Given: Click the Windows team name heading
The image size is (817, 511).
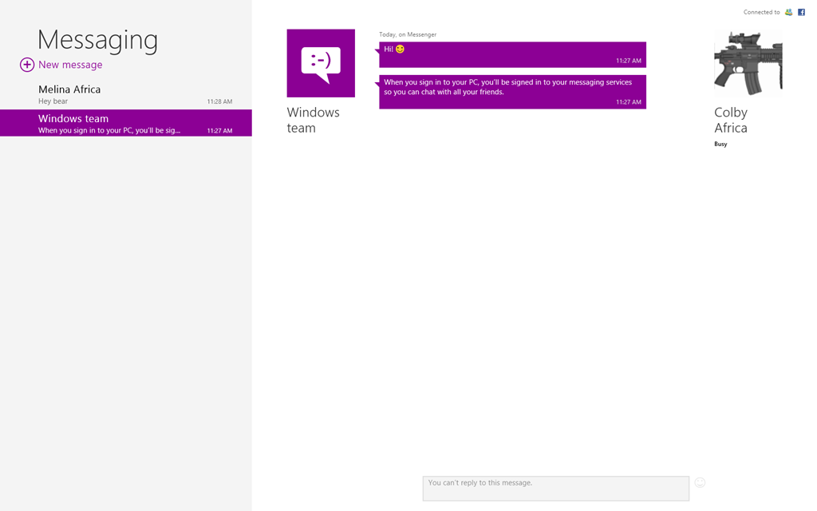Looking at the screenshot, I should point(313,121).
